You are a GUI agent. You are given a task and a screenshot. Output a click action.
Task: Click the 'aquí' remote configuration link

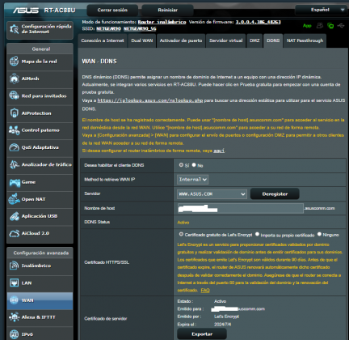point(219,151)
